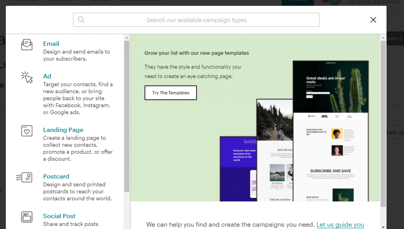Select the Landing Page campaign type

[x=63, y=130]
